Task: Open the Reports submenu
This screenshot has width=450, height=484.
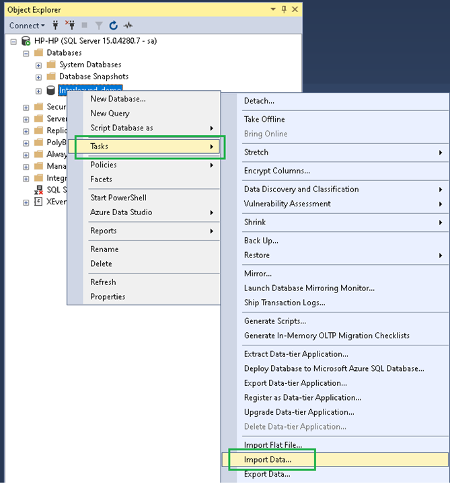Action: pos(144,231)
